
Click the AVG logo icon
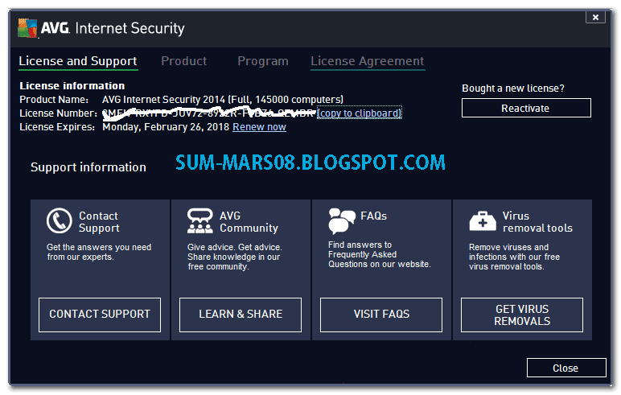click(27, 28)
